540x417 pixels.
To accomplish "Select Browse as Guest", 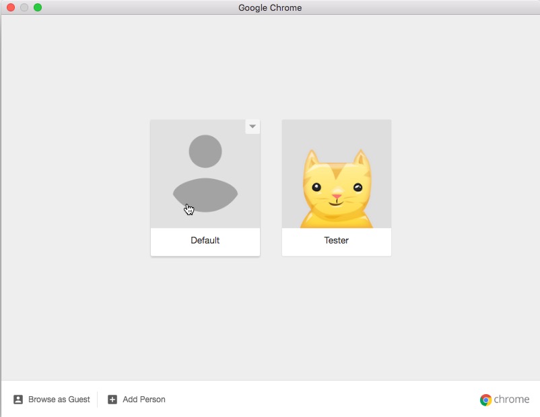I will point(59,400).
